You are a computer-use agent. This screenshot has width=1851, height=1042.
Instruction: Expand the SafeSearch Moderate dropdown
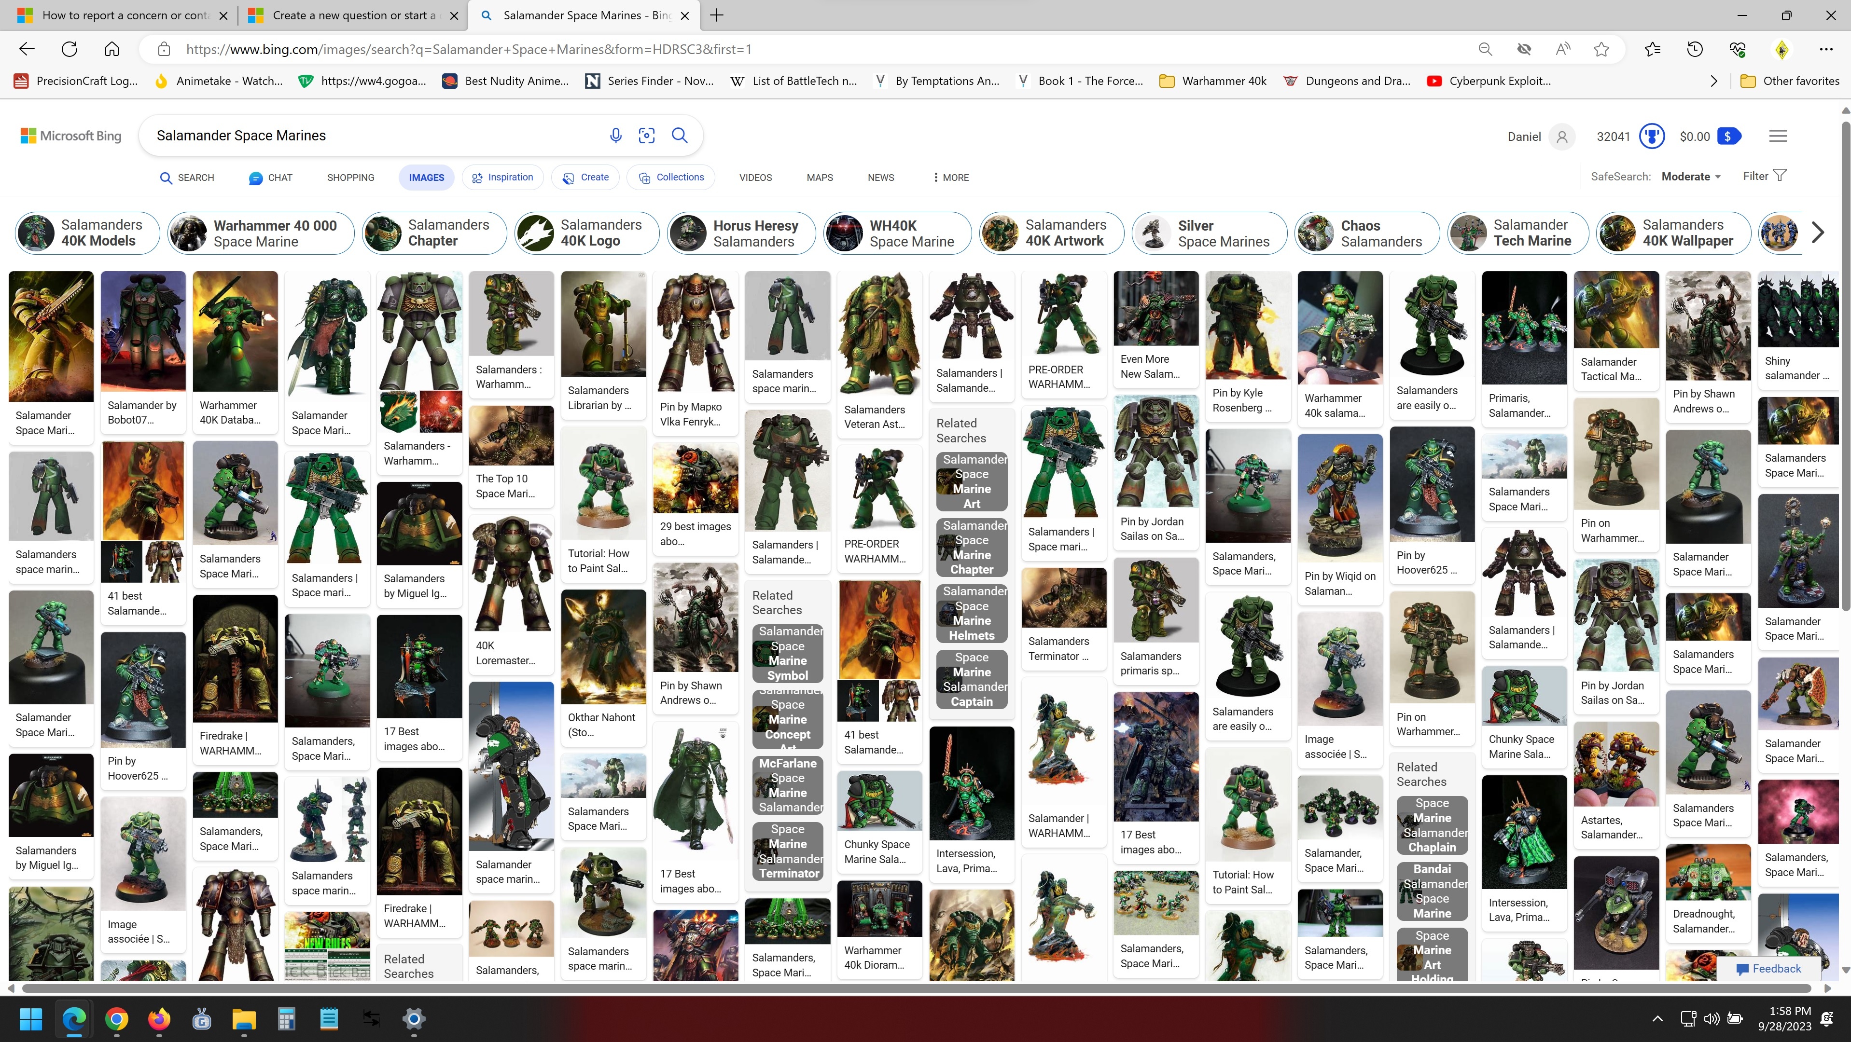click(1691, 177)
